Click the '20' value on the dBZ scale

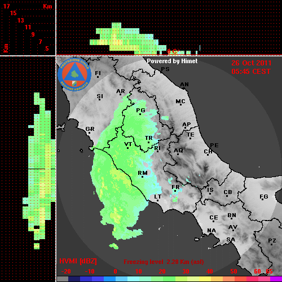coord(162,271)
